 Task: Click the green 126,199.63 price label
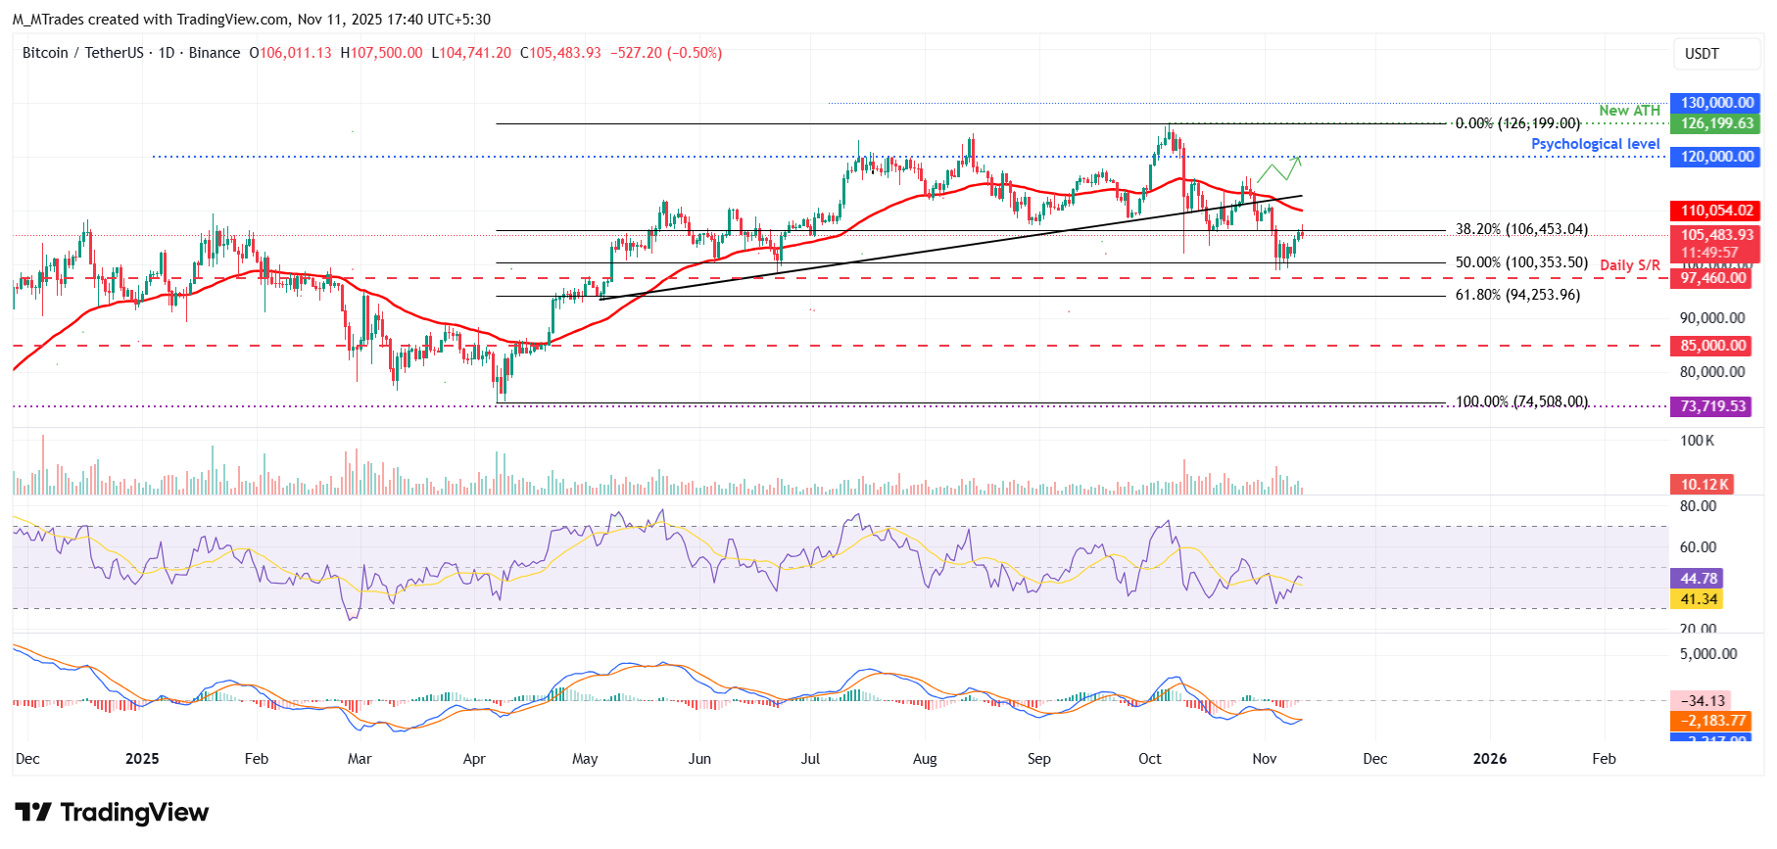pyautogui.click(x=1716, y=123)
